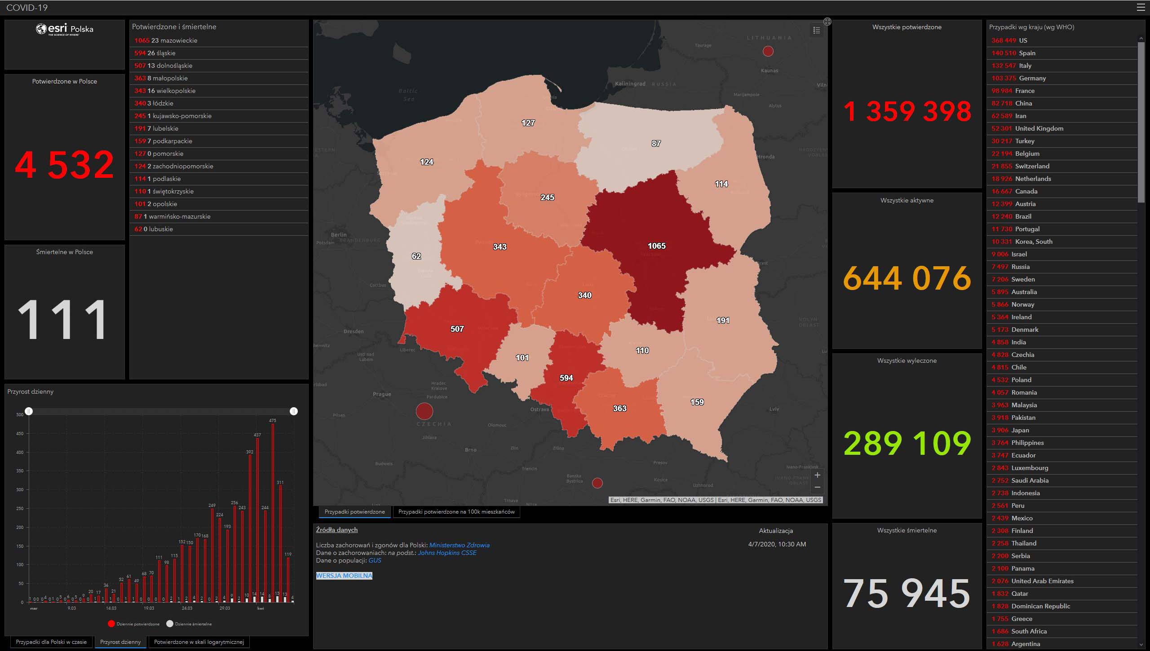Click the WERSJA MOBILNA link

pyautogui.click(x=344, y=576)
